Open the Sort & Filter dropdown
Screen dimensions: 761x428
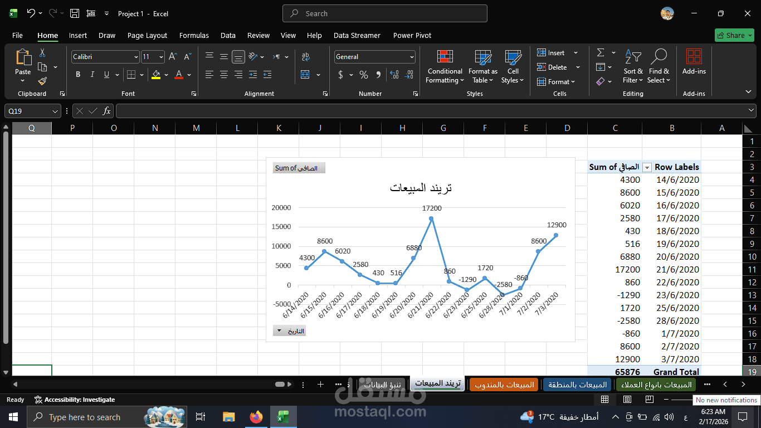point(633,67)
